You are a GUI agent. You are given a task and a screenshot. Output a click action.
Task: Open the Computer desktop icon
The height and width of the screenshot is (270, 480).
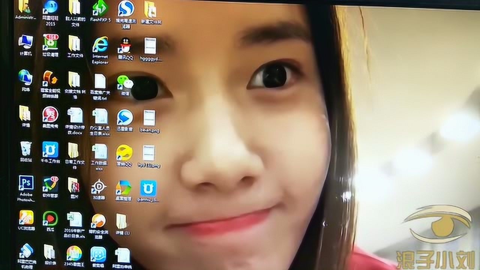(25, 41)
